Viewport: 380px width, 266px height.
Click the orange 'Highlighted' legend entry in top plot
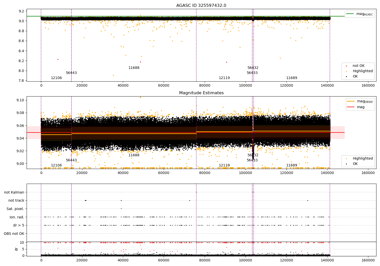pyautogui.click(x=358, y=71)
